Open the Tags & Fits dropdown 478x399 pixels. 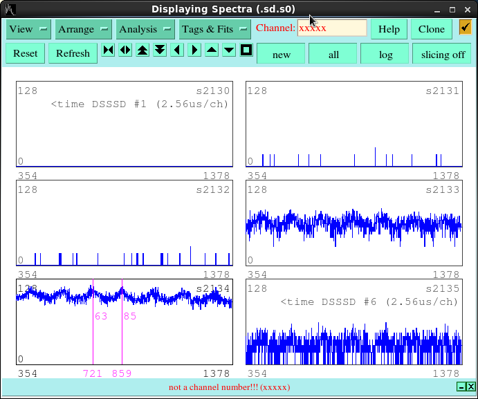[x=214, y=29]
